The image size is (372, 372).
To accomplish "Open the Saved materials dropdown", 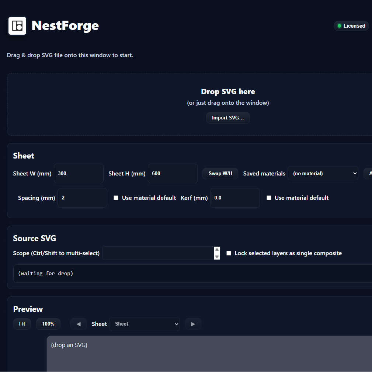I will pyautogui.click(x=323, y=173).
